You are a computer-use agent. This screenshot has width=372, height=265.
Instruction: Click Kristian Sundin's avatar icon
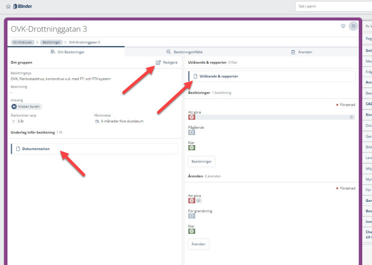15,106
